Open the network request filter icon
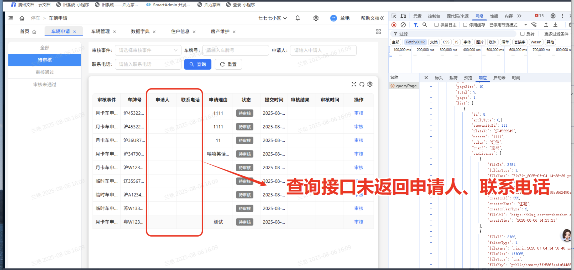Viewport: 574px width, 270px height. click(x=416, y=25)
